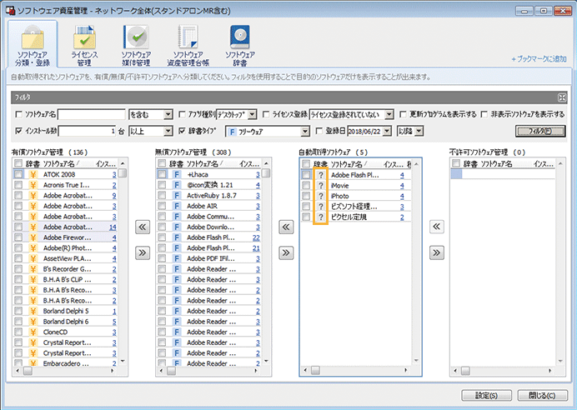Enable ライセンス登録 filter checkbox
Image resolution: width=577 pixels, height=410 pixels.
pos(266,115)
